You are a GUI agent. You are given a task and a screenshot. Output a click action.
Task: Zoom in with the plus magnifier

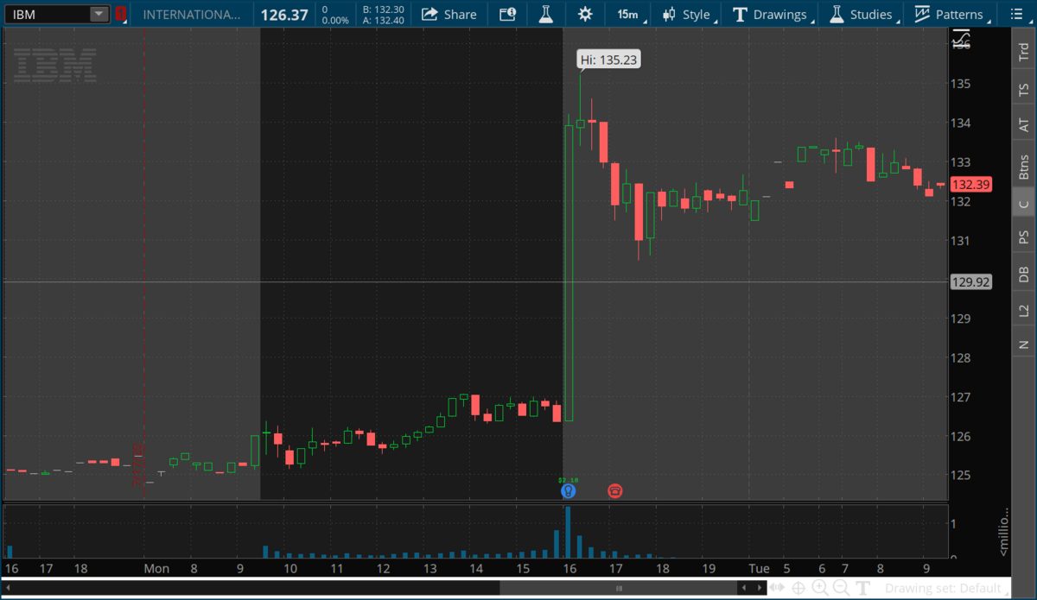coord(819,588)
